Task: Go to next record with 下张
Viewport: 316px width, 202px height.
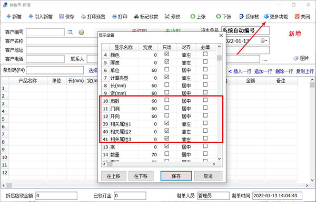Action: pyautogui.click(x=224, y=16)
